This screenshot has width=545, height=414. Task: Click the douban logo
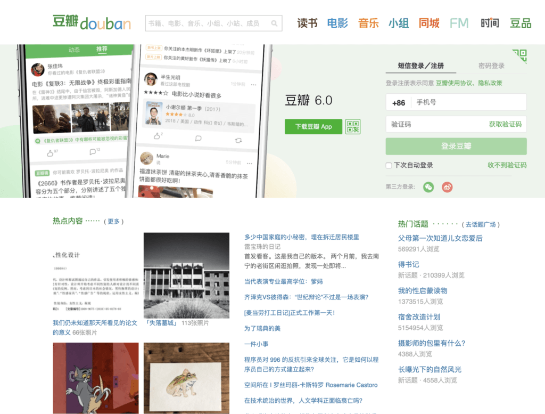[92, 22]
